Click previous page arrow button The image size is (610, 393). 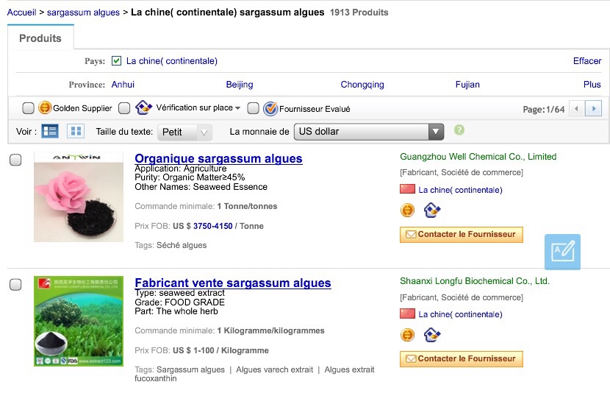tap(576, 109)
